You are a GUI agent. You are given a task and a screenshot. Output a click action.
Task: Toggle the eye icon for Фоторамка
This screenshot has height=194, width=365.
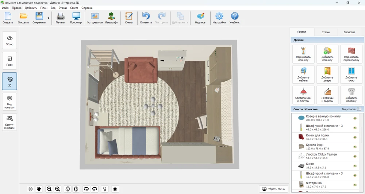click(355, 185)
